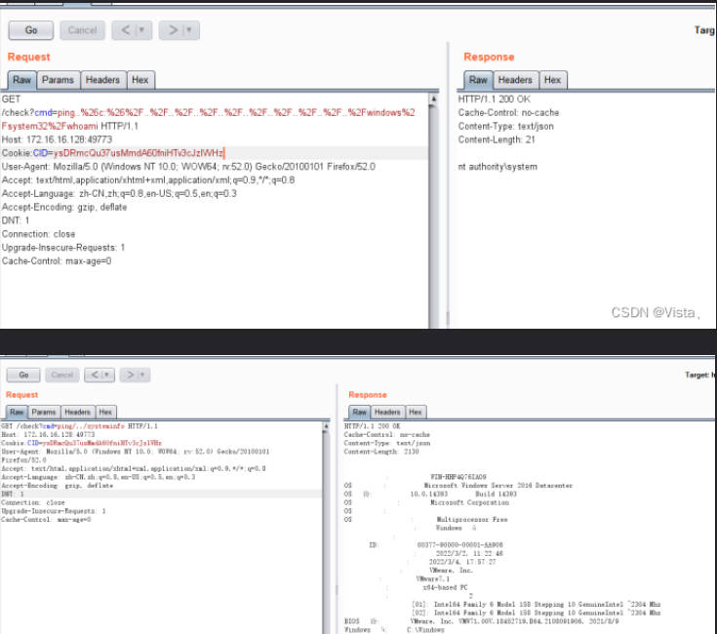
Task: Switch to Headers tab in lower Request panel
Action: [78, 412]
